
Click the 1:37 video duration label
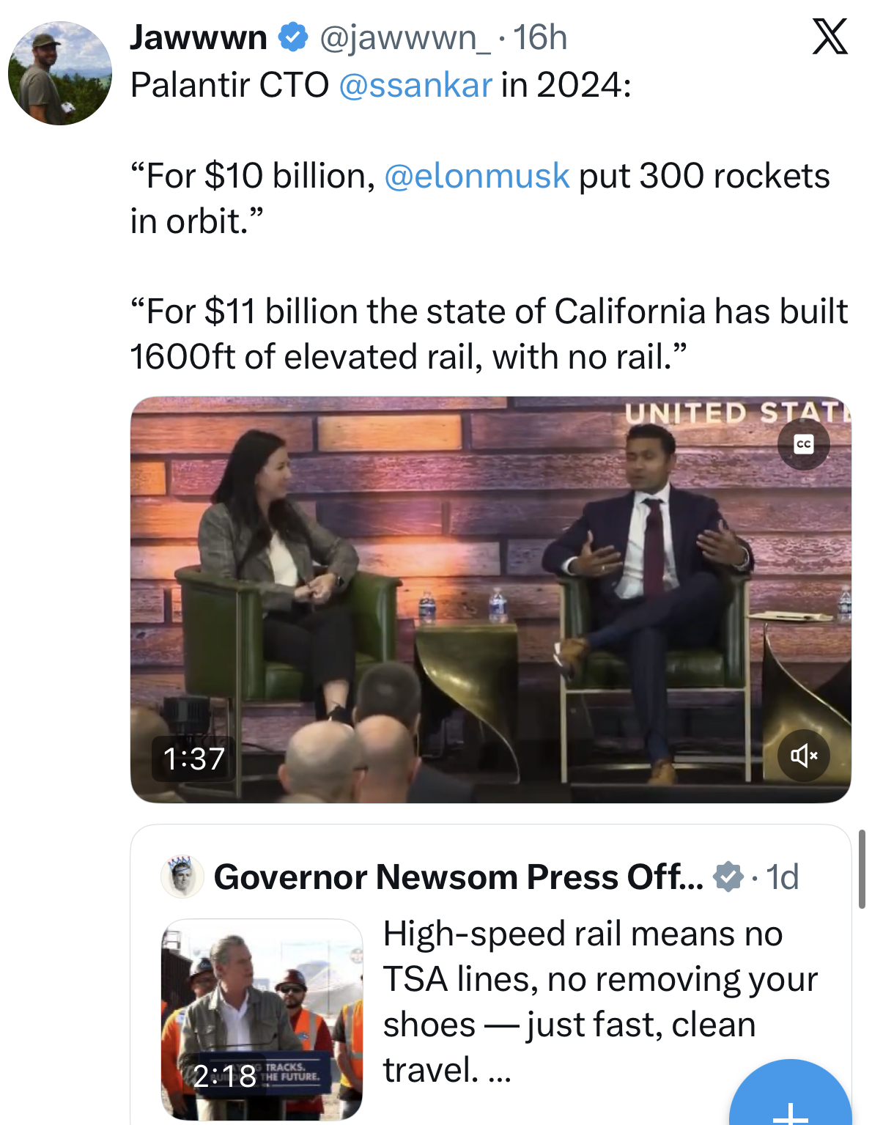pyautogui.click(x=193, y=759)
